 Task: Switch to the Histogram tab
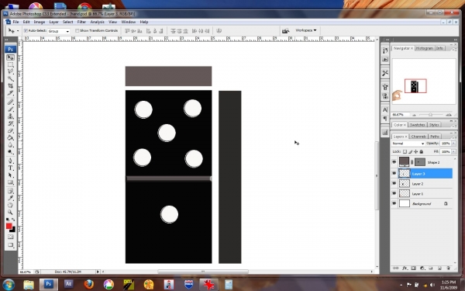click(425, 48)
